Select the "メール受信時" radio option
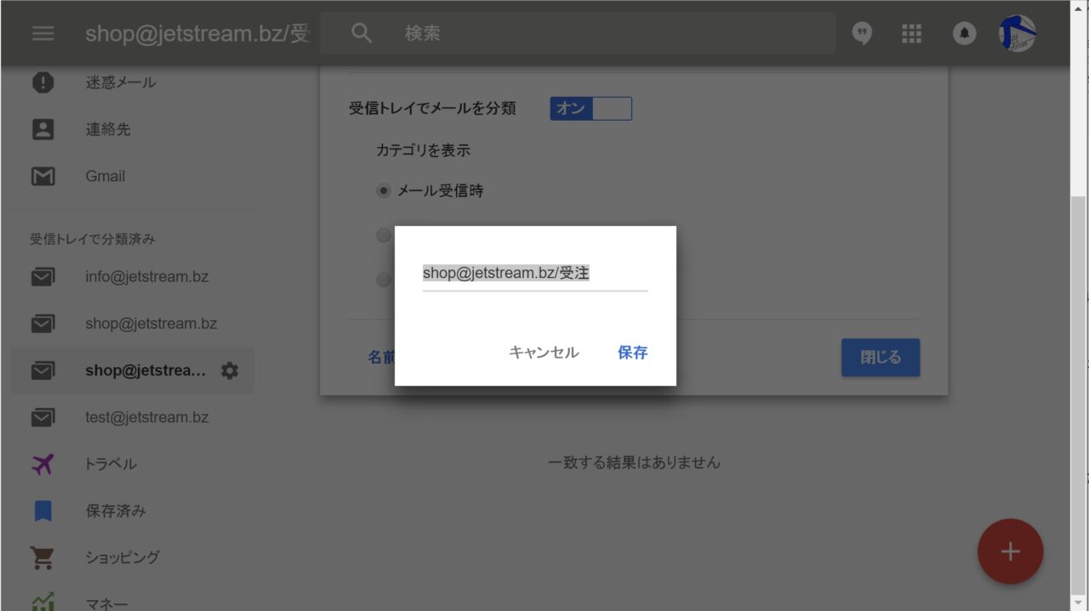The width and height of the screenshot is (1089, 611). (384, 191)
